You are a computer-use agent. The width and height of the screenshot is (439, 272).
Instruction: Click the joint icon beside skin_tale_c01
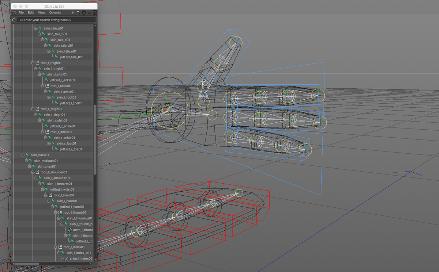[x=47, y=40]
